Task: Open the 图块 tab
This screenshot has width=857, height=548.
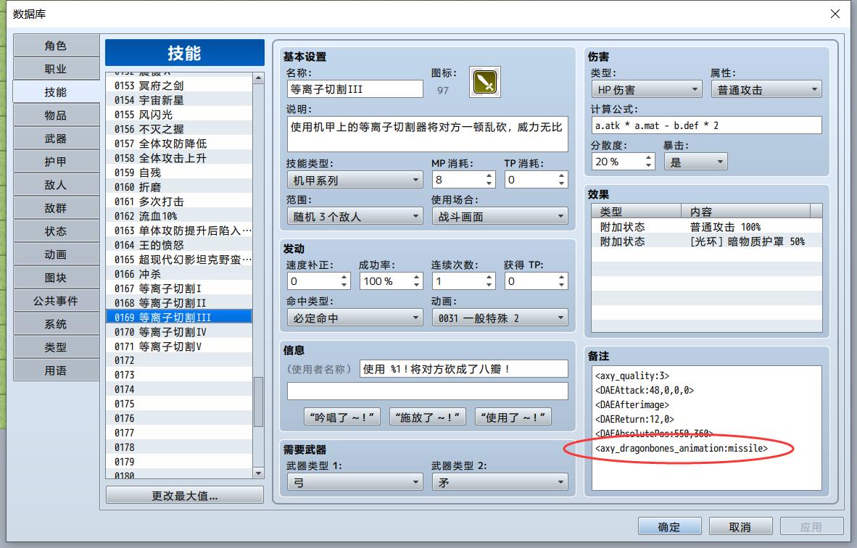Action: pos(57,278)
